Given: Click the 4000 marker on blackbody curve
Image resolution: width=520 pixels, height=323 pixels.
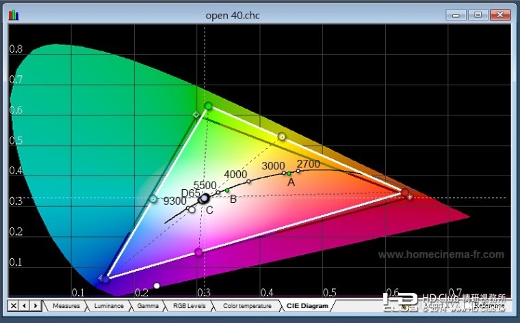Looking at the screenshot, I should click(248, 182).
